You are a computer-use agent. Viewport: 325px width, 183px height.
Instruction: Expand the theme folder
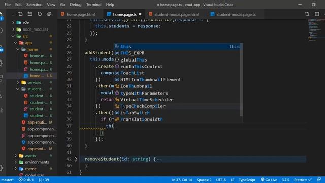16,169
